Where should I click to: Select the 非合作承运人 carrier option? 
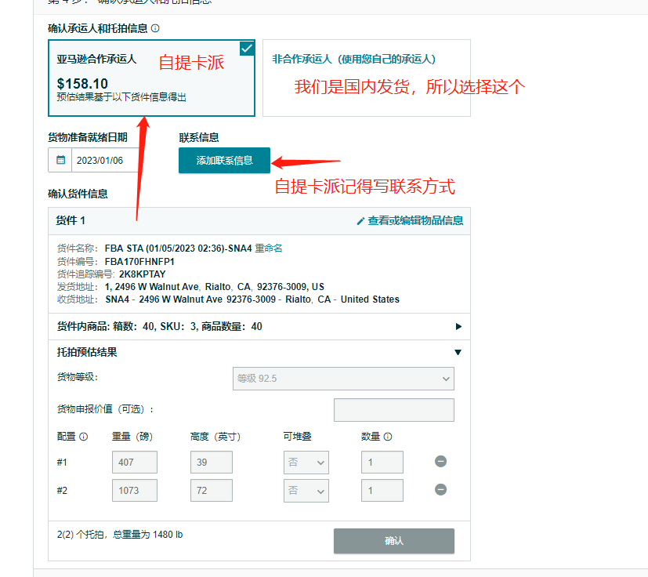tap(367, 78)
